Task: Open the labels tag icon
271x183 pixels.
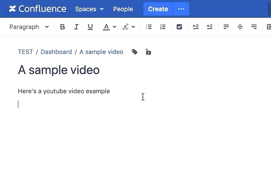Action: point(135,52)
